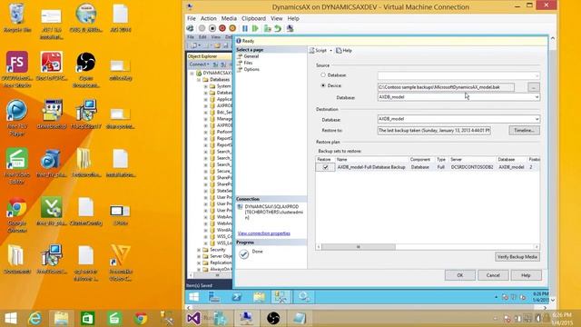
Task: Click OK to start the restore
Action: [460, 275]
